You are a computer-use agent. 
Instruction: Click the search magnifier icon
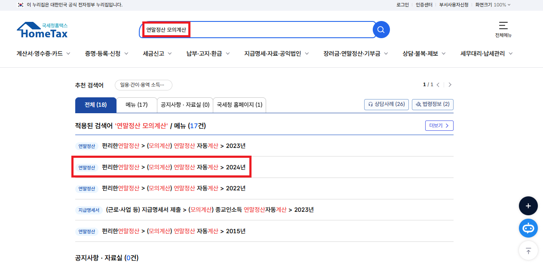(380, 29)
